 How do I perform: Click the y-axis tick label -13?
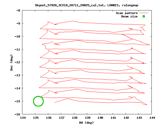tap(17, 75)
